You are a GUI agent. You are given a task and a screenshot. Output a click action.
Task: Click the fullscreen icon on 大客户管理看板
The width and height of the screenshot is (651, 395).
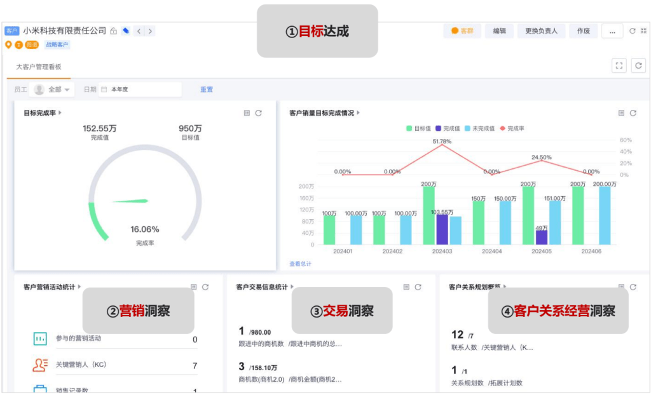(x=619, y=65)
